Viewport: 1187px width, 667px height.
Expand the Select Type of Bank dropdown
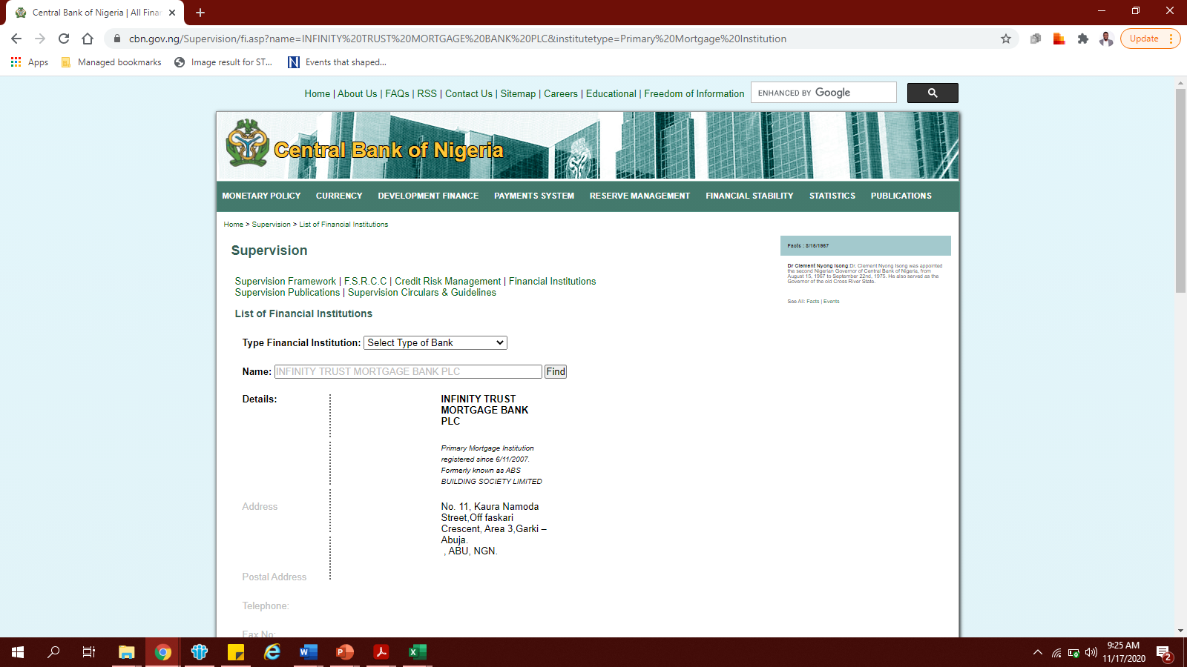tap(435, 342)
